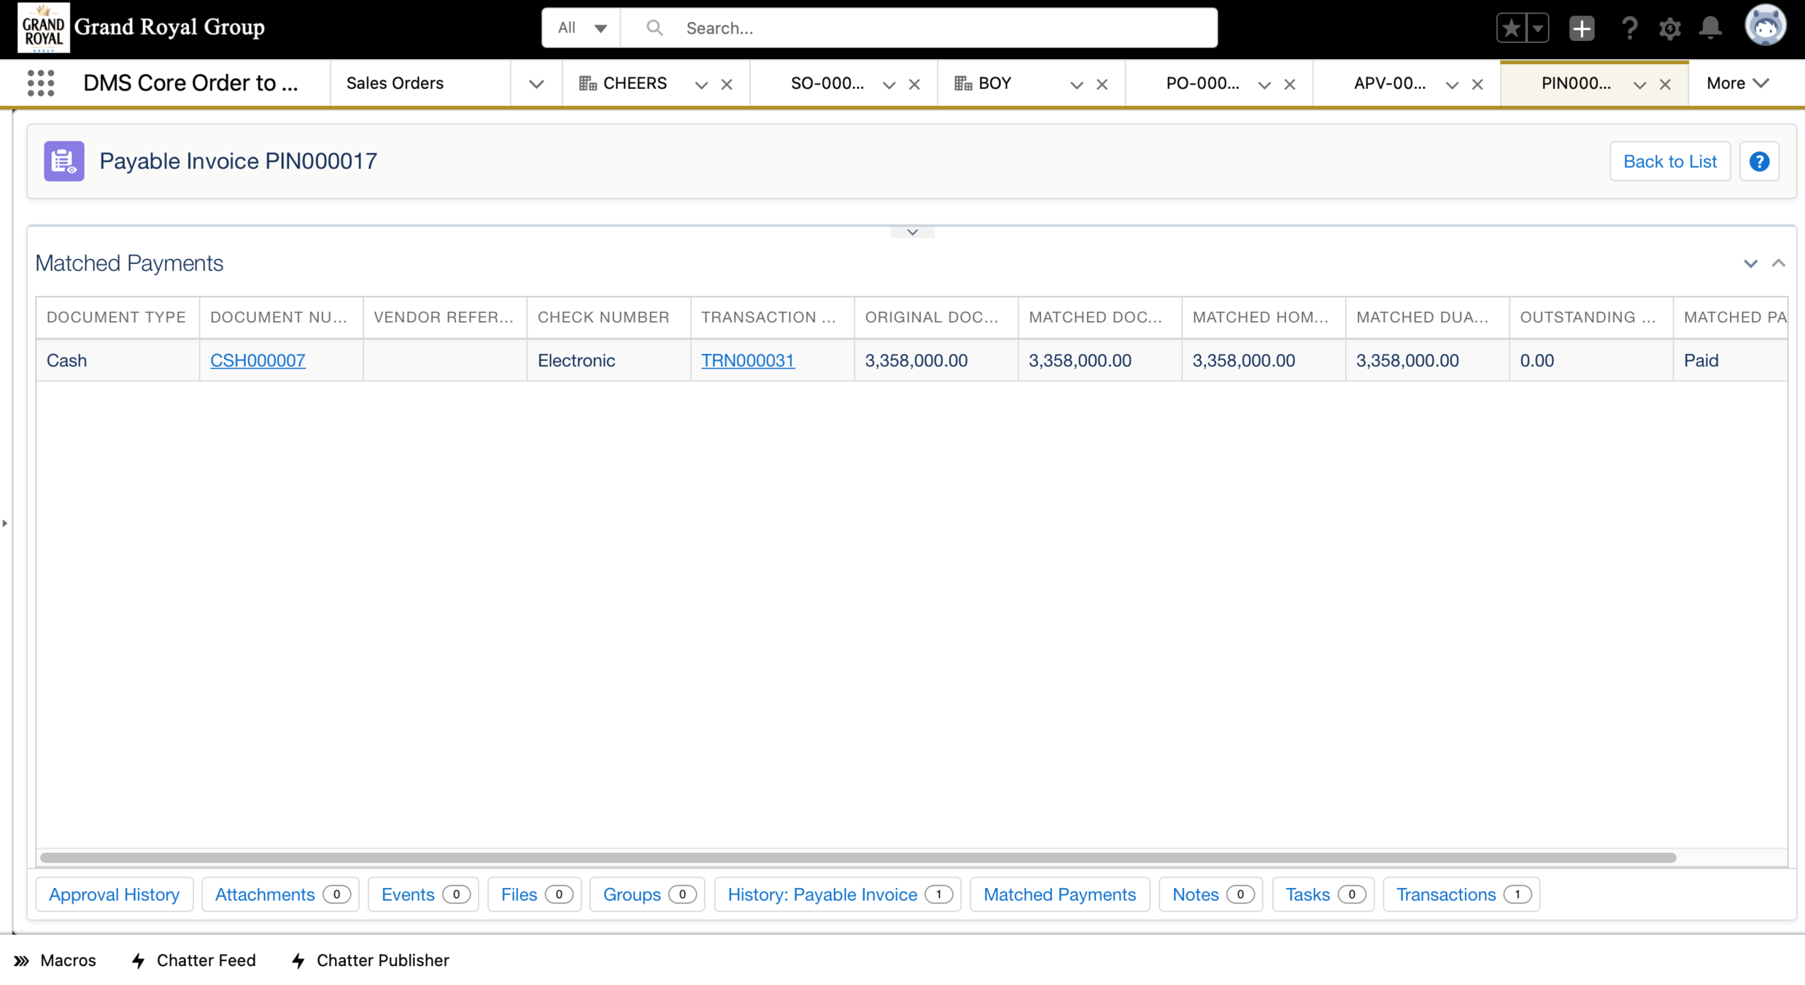Click the global actions plus icon
Image resolution: width=1805 pixels, height=985 pixels.
coord(1581,28)
